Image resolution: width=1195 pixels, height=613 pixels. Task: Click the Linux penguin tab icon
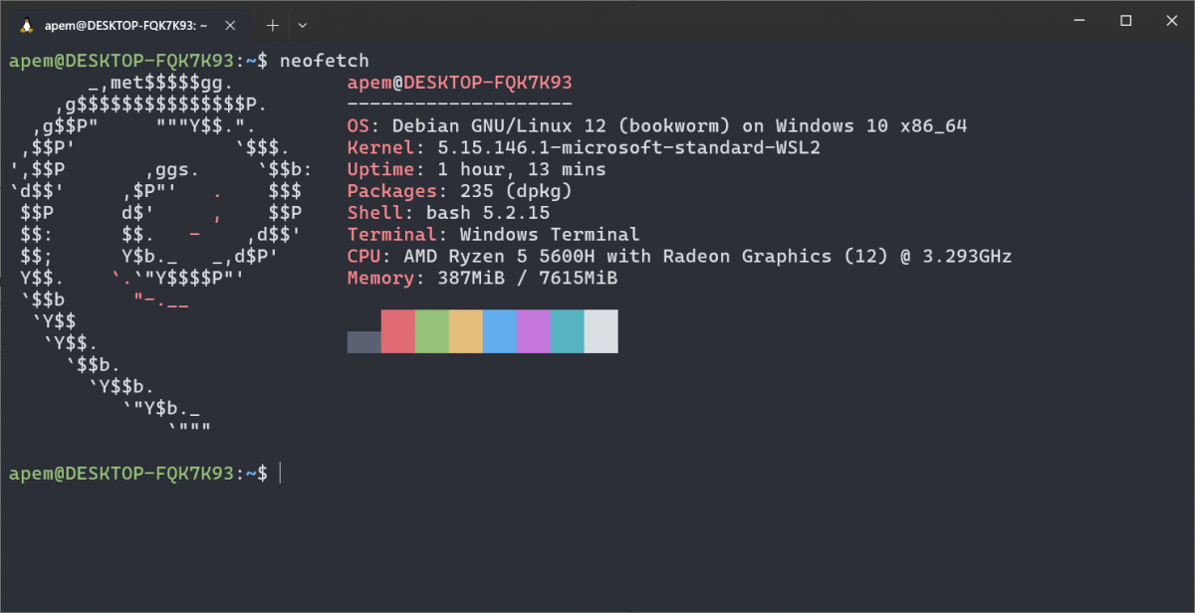tap(27, 25)
